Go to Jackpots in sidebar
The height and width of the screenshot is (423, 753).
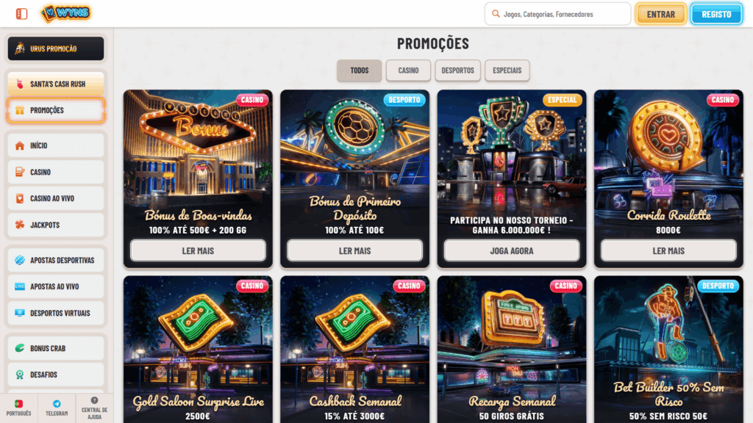tap(56, 225)
